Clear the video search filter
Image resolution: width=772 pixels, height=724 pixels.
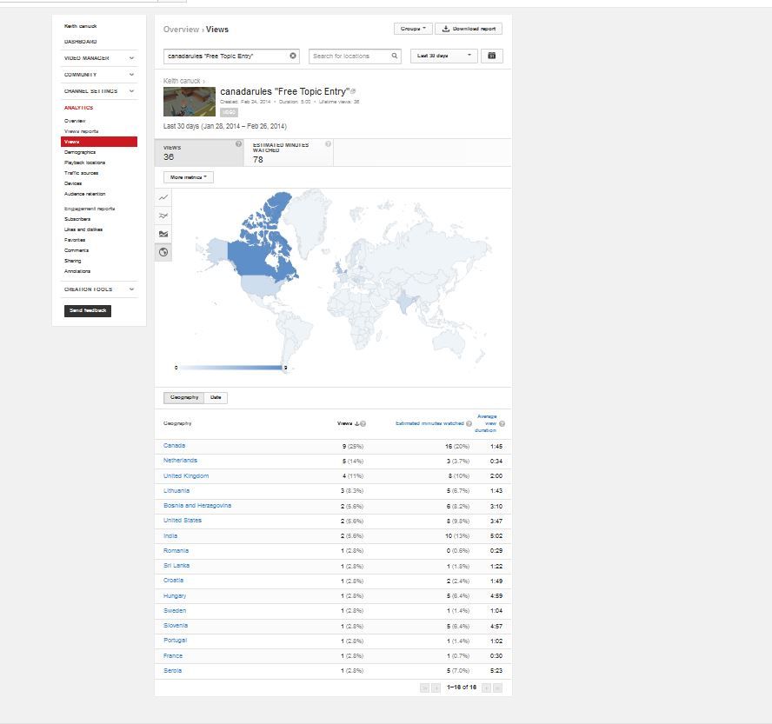[293, 56]
